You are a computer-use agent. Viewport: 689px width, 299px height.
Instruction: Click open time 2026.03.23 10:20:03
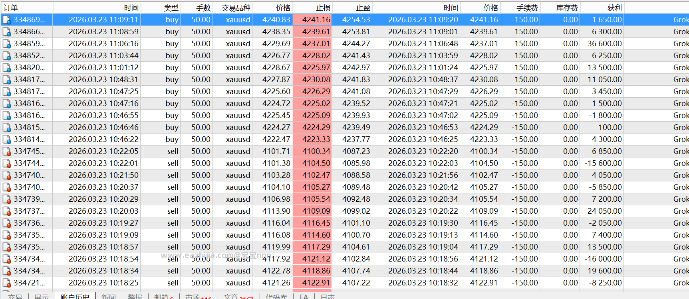[103, 211]
